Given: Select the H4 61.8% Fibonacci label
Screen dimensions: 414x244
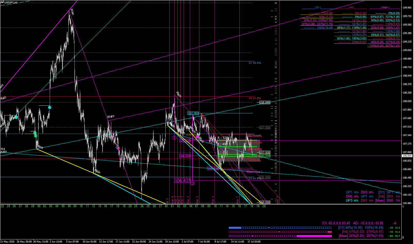Looking at the screenshot, I should [x=255, y=98].
